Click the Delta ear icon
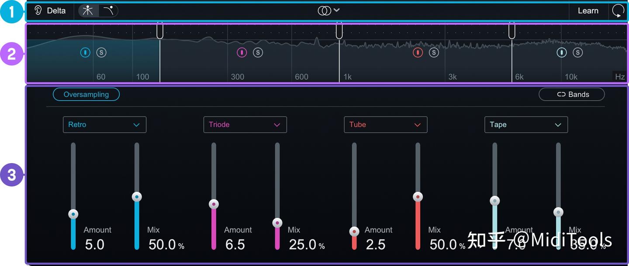 38,10
